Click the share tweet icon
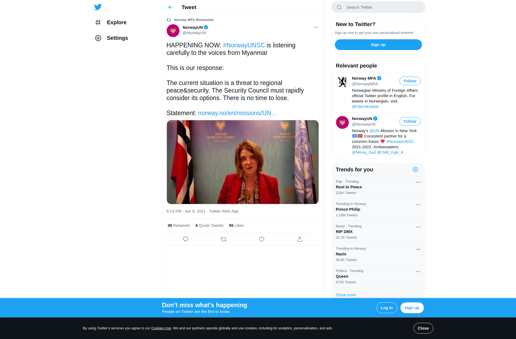Viewport: 516px width, 339px height. click(300, 239)
